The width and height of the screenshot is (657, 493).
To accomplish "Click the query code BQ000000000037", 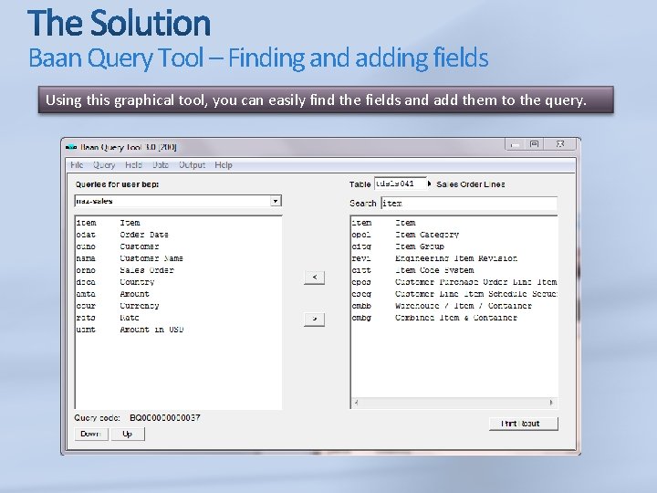I will (x=165, y=418).
